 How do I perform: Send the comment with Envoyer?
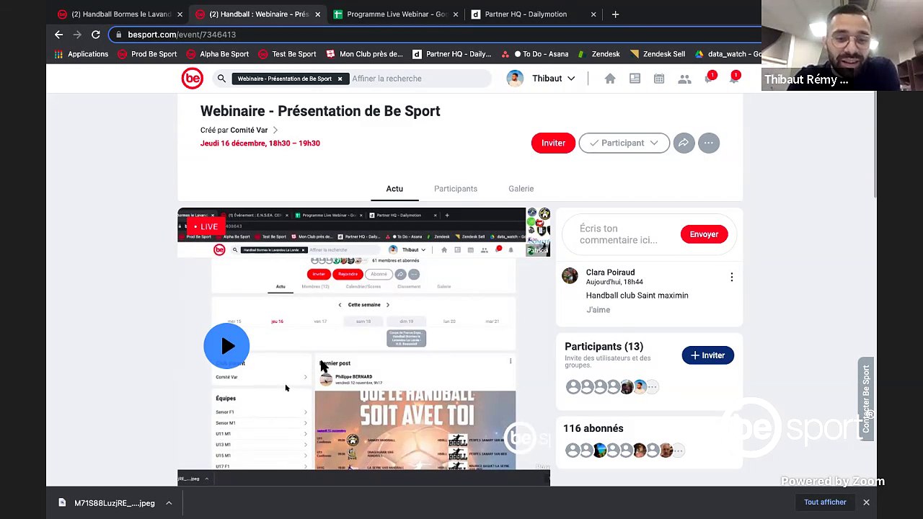click(x=704, y=234)
